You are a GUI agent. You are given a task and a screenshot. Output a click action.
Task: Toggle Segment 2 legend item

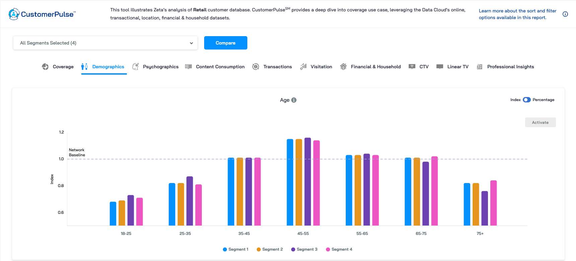(x=270, y=249)
